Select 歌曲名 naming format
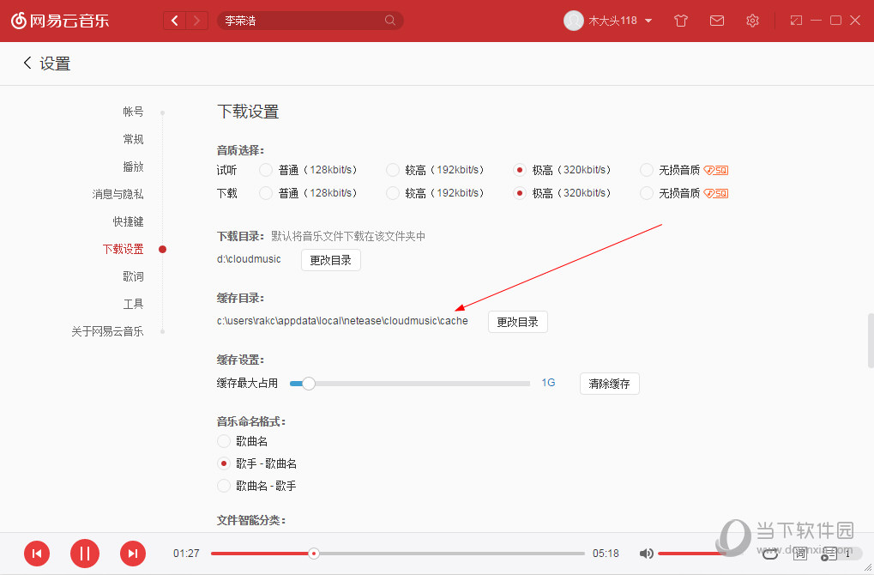This screenshot has width=874, height=575. click(x=223, y=441)
